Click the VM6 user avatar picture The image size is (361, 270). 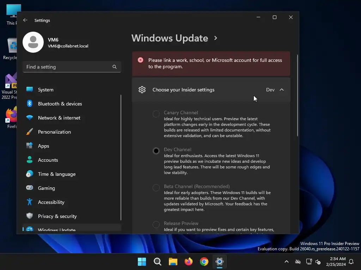[x=33, y=42]
